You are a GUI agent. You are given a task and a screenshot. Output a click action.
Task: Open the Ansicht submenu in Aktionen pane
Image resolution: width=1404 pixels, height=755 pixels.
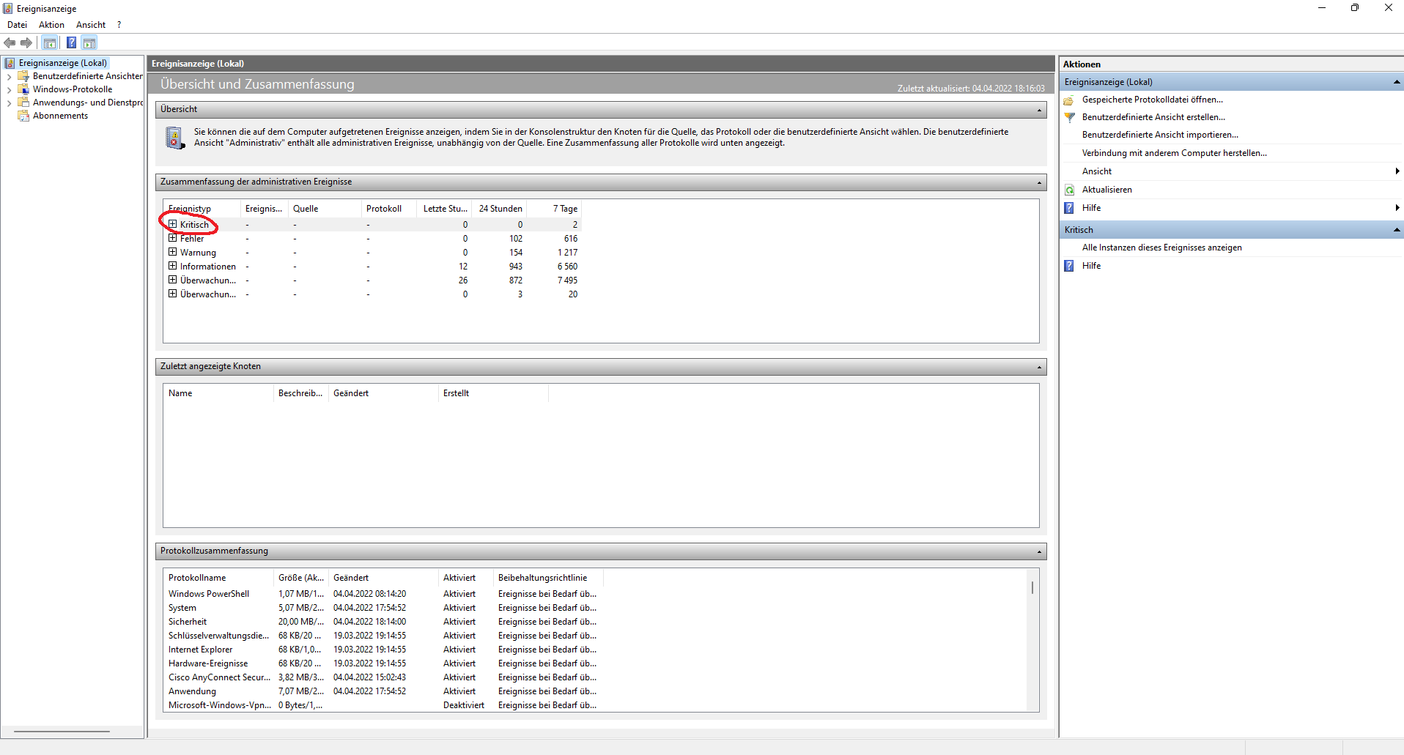tap(1231, 171)
